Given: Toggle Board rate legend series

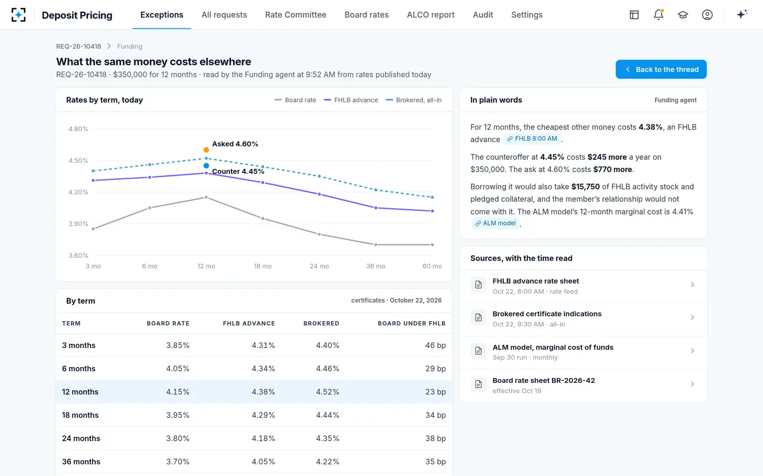Looking at the screenshot, I should [295, 100].
